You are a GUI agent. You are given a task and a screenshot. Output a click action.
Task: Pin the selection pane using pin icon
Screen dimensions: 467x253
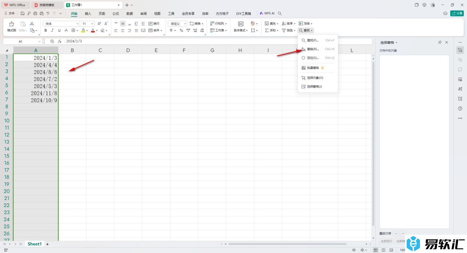(x=440, y=42)
